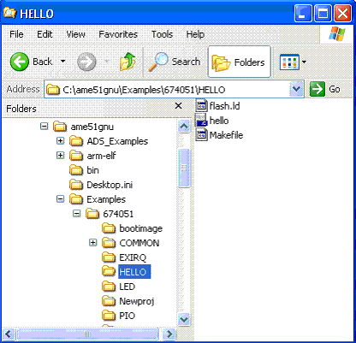Toggle the Folders pane button
The height and width of the screenshot is (343, 356).
click(x=240, y=62)
